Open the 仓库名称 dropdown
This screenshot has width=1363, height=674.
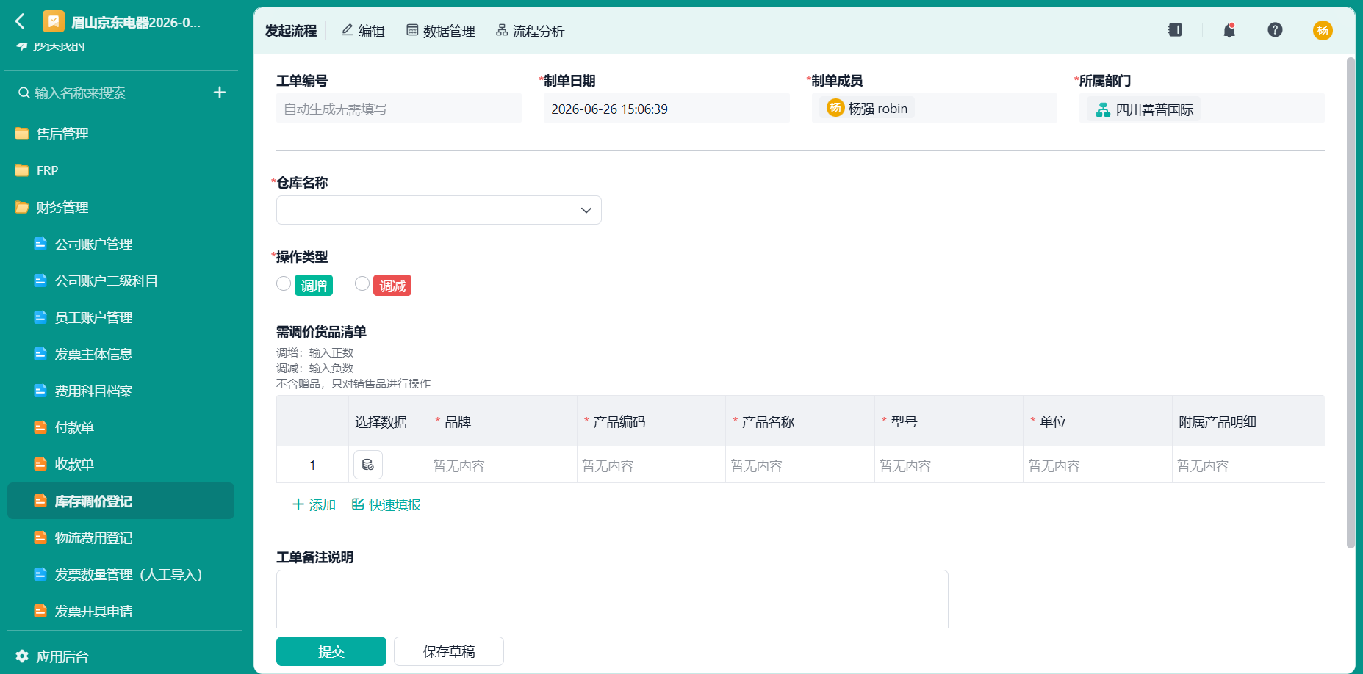coord(439,210)
